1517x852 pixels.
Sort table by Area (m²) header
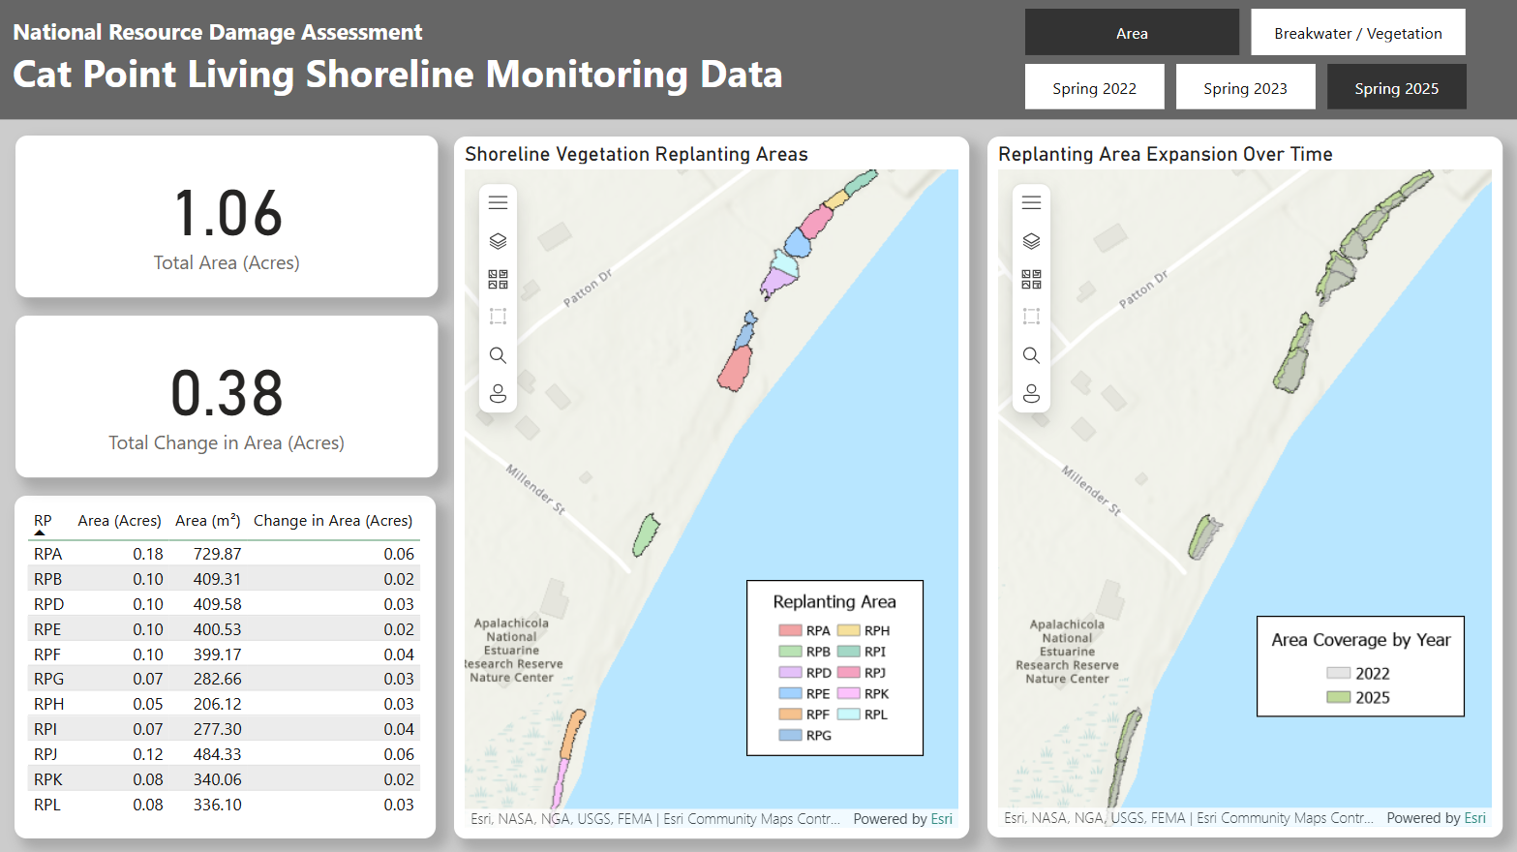(x=208, y=521)
